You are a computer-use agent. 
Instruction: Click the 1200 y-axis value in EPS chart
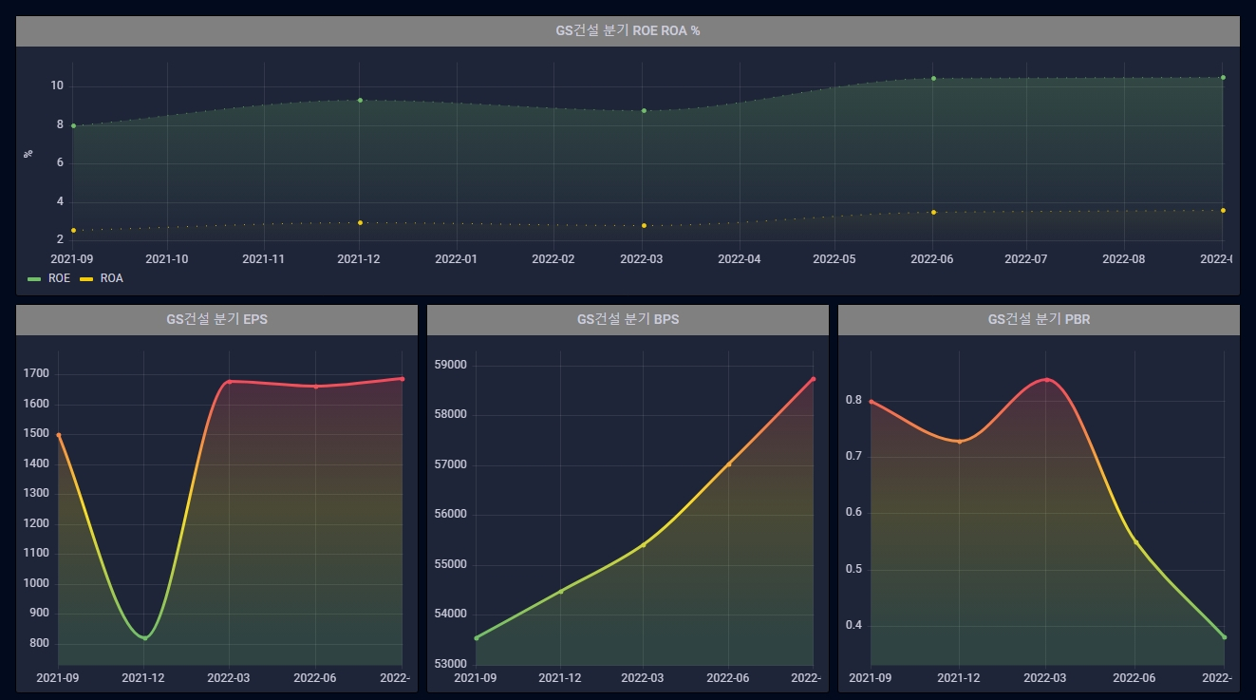[36, 524]
